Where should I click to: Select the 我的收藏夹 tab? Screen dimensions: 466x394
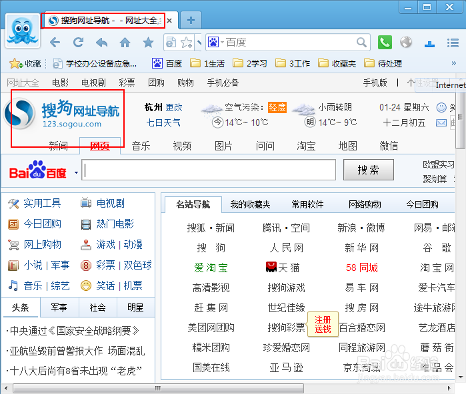(x=250, y=204)
